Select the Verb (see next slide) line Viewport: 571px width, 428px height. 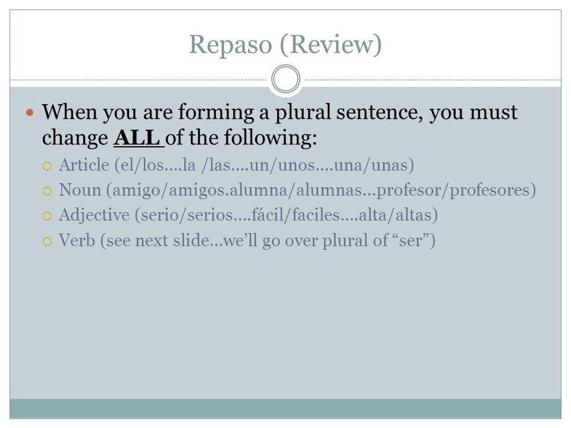coord(247,241)
